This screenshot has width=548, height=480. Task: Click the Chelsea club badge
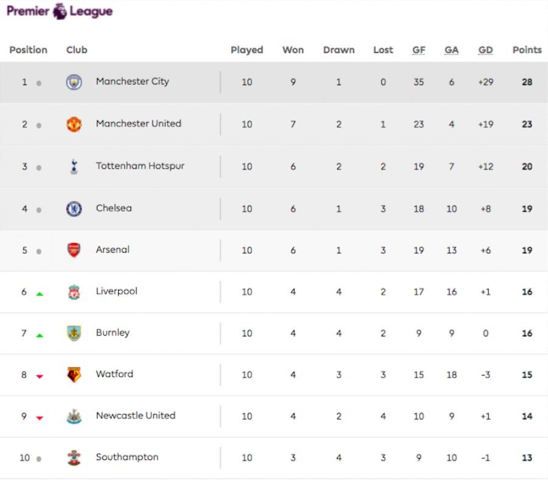(74, 209)
